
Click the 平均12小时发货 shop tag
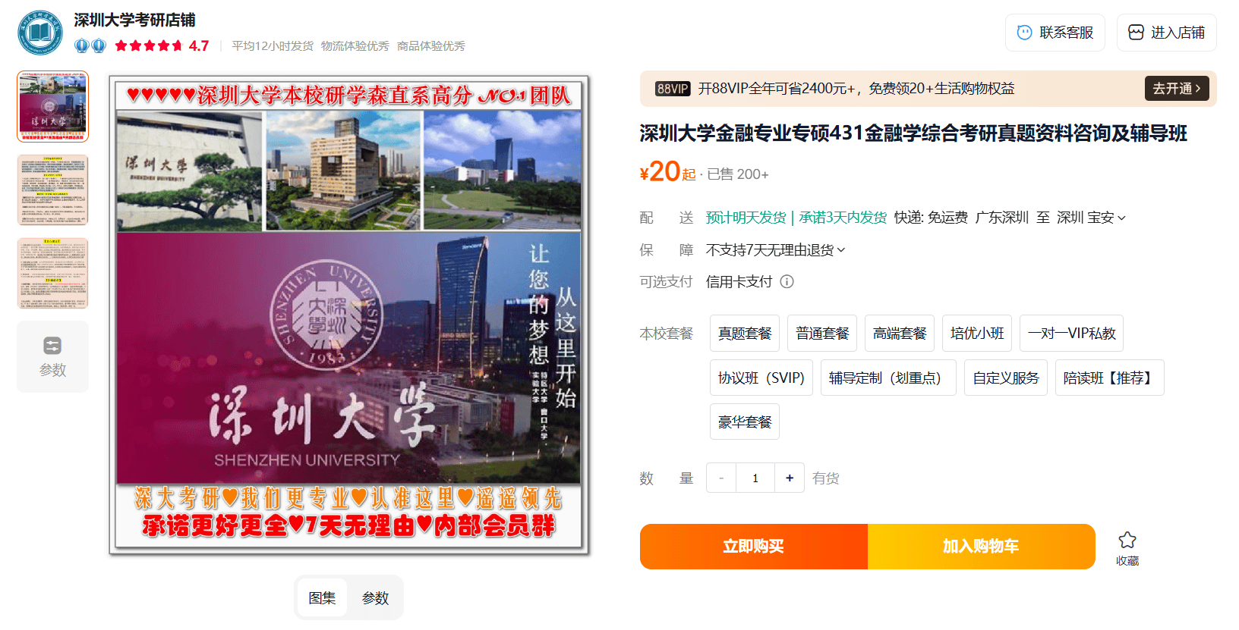pos(273,46)
